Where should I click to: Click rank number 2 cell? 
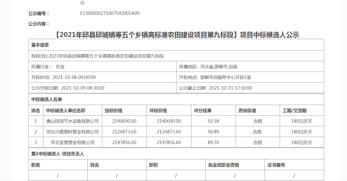pyautogui.click(x=36, y=132)
